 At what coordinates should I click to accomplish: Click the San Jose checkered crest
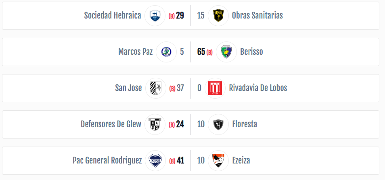click(x=156, y=88)
